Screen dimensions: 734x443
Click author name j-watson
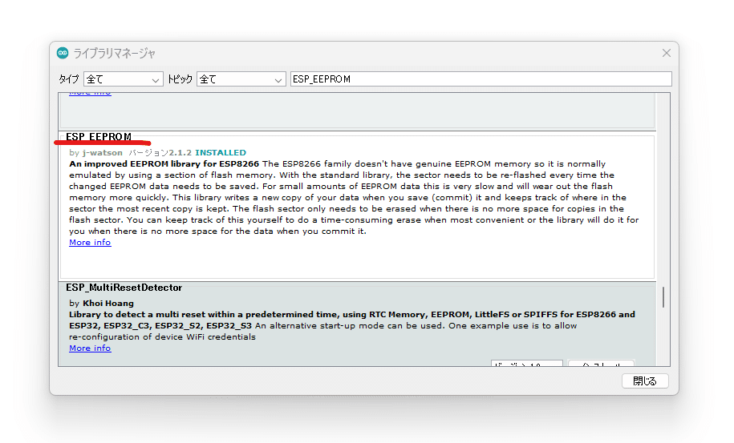(103, 153)
